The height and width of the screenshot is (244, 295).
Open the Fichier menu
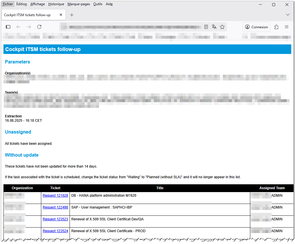(8, 4)
